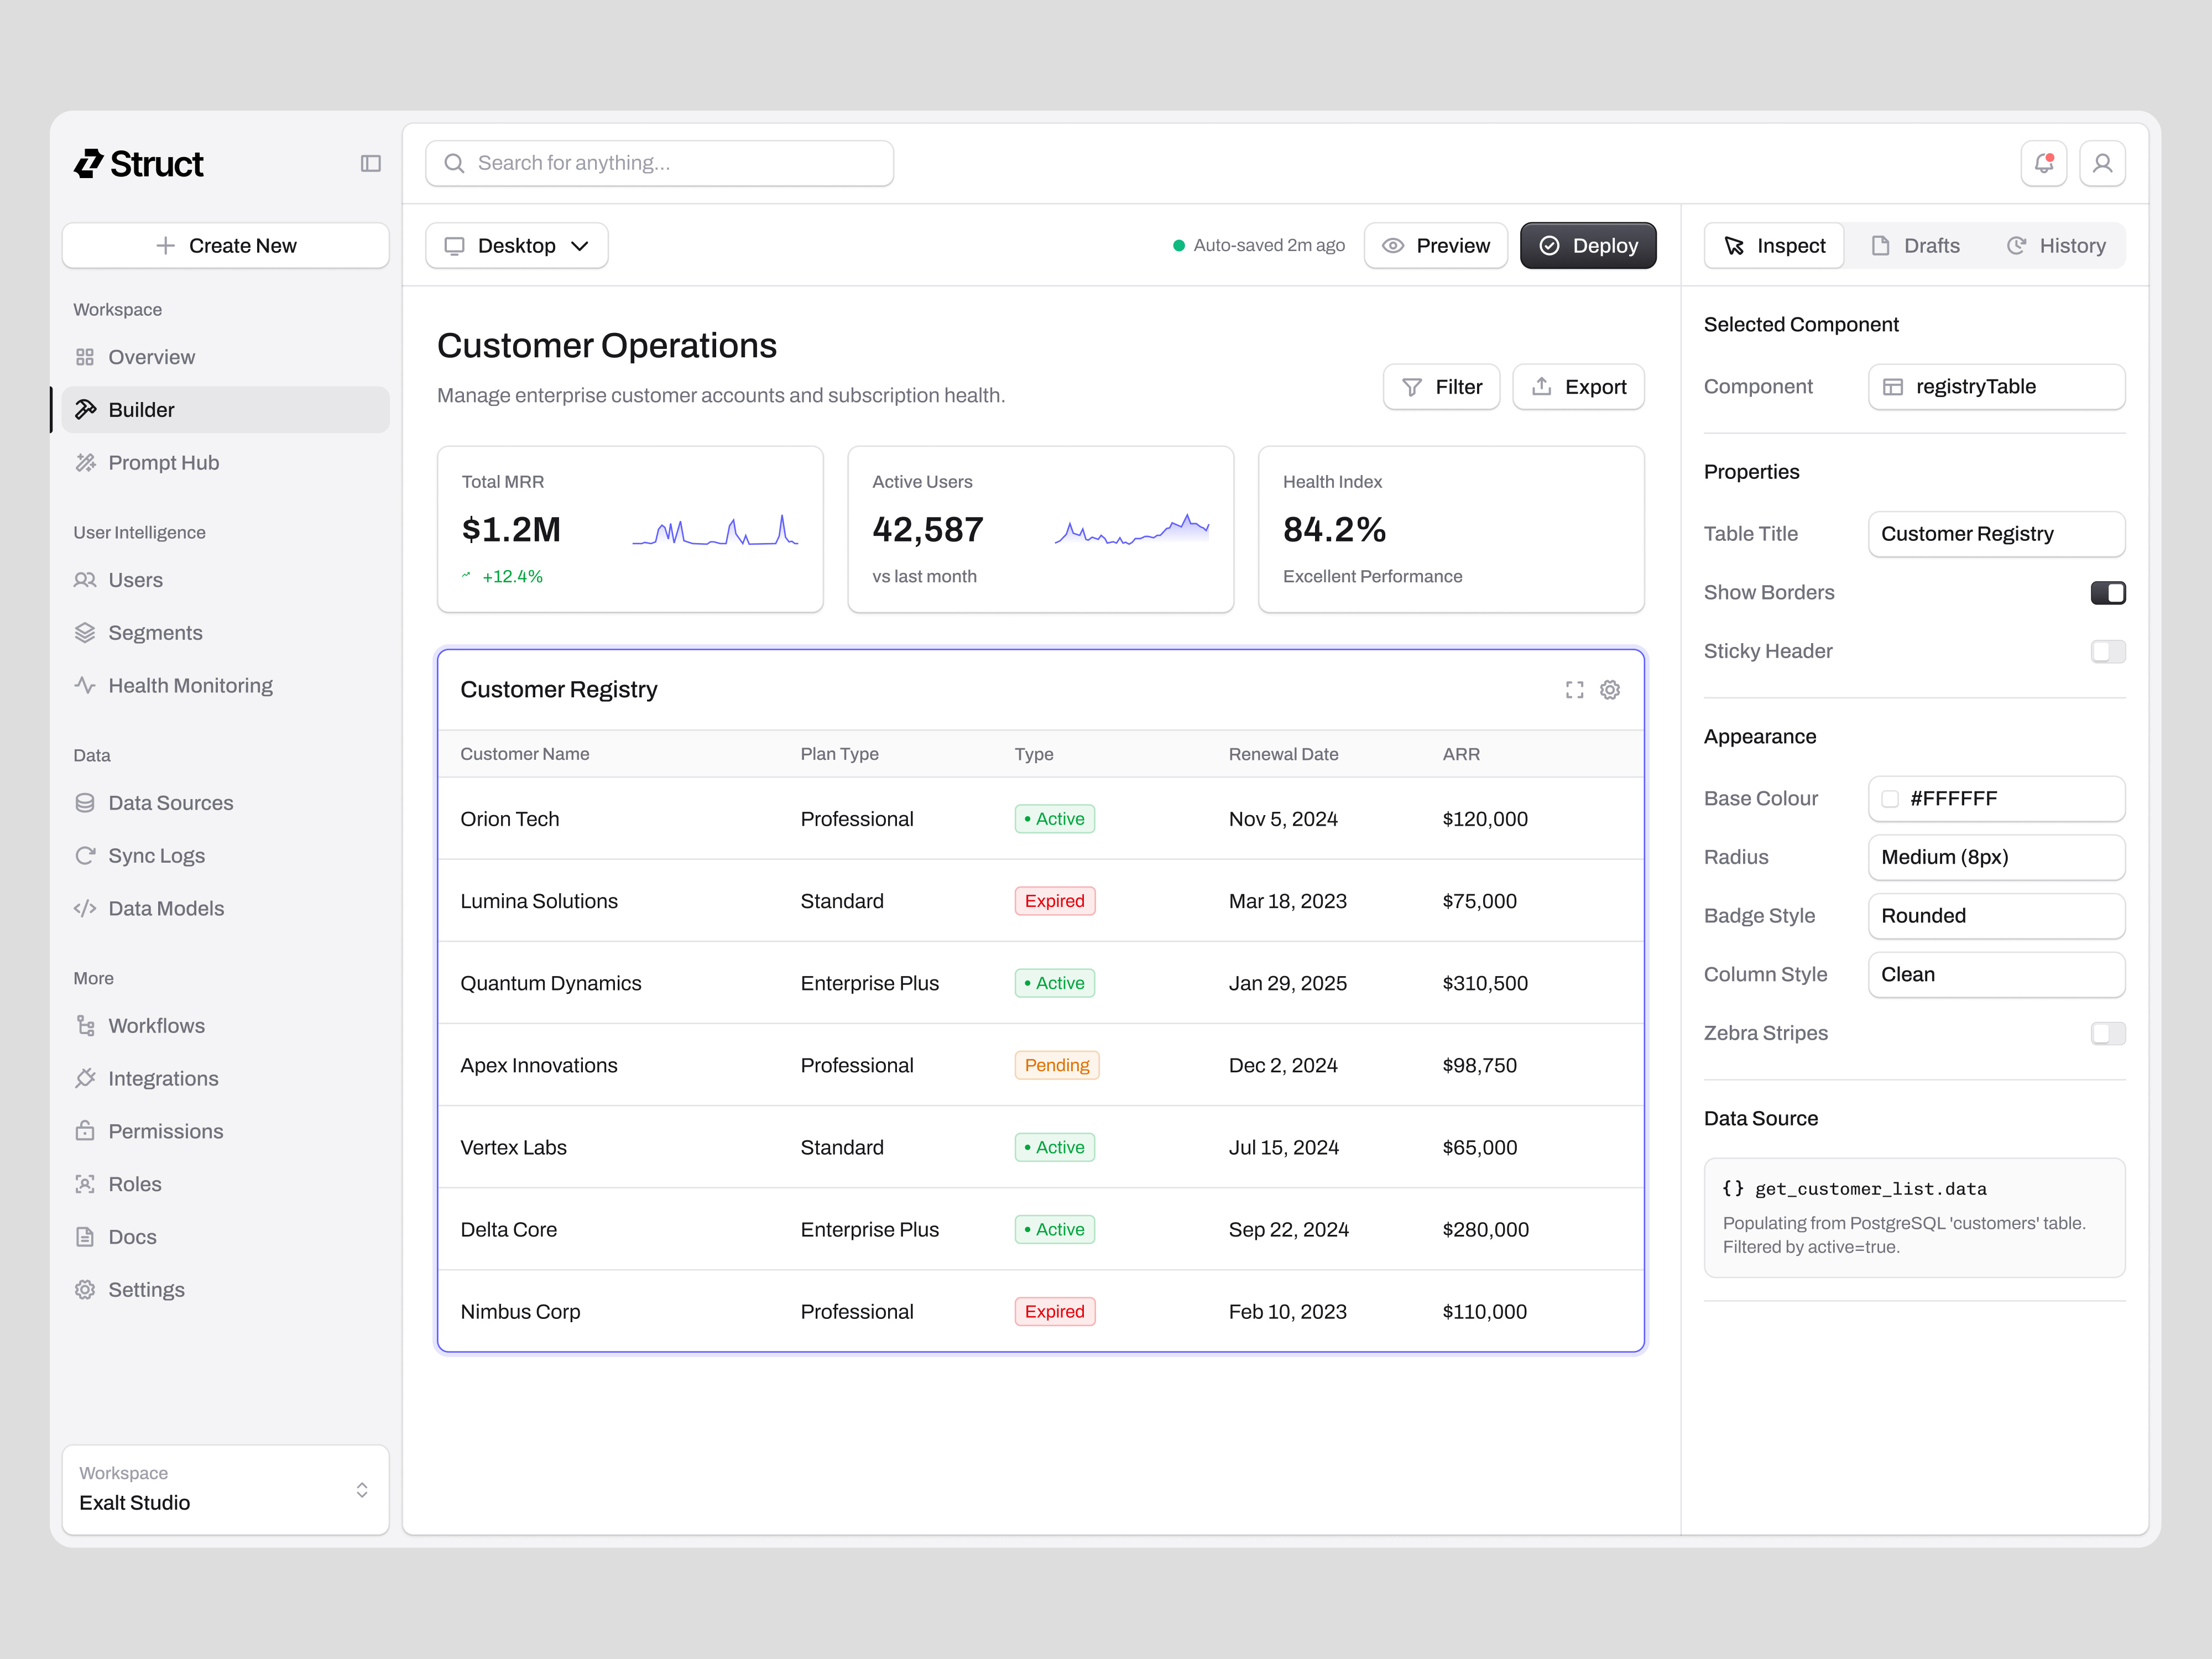Viewport: 2212px width, 1659px height.
Task: Click the Create New button
Action: 226,246
